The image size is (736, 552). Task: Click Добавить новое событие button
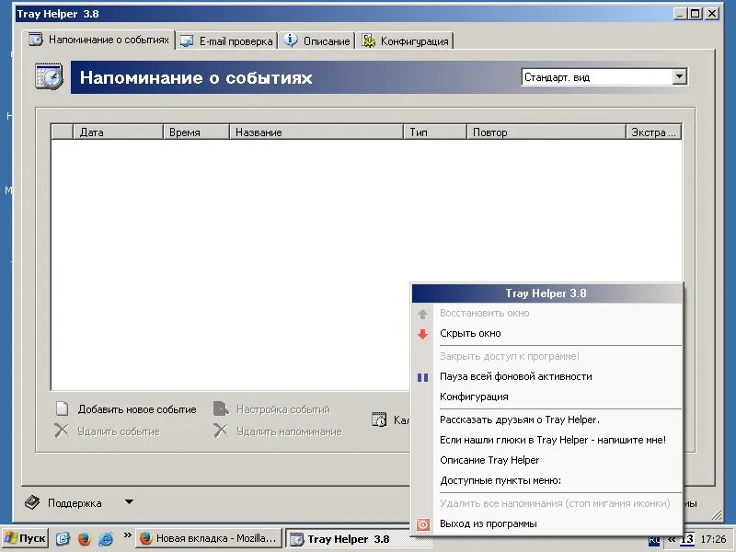pos(126,409)
